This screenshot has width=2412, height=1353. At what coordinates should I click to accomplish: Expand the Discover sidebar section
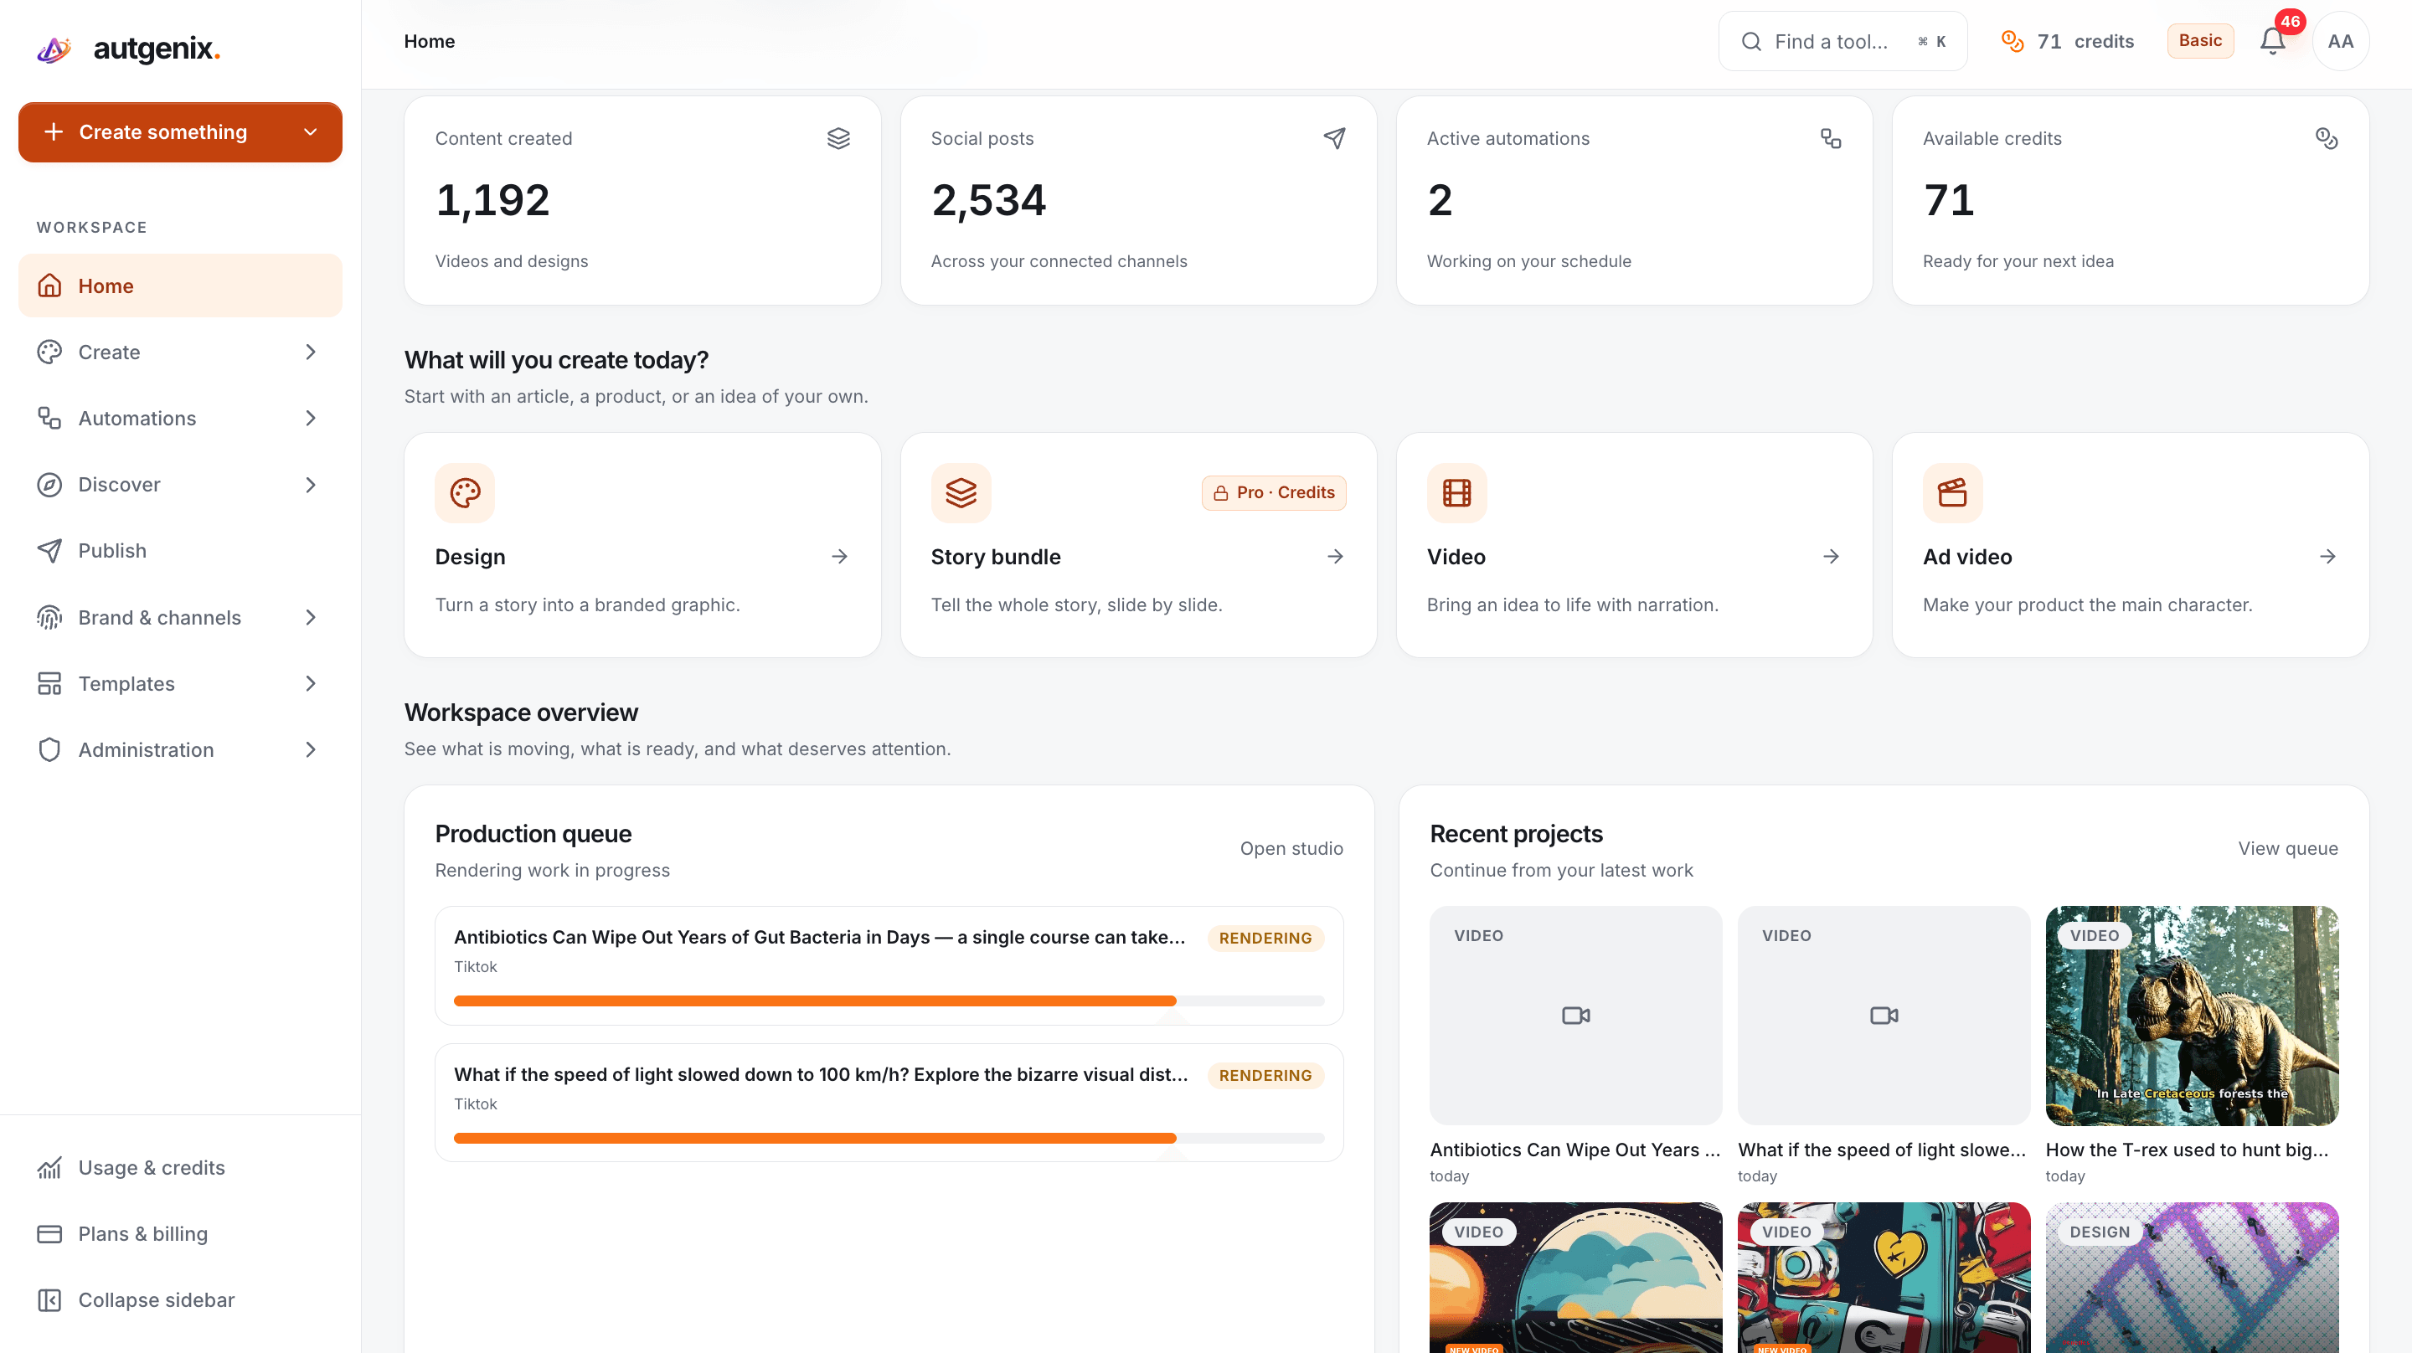pos(310,484)
